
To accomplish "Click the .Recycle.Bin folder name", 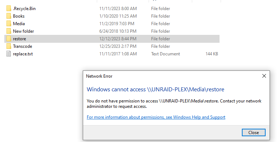I will pyautogui.click(x=24, y=9).
